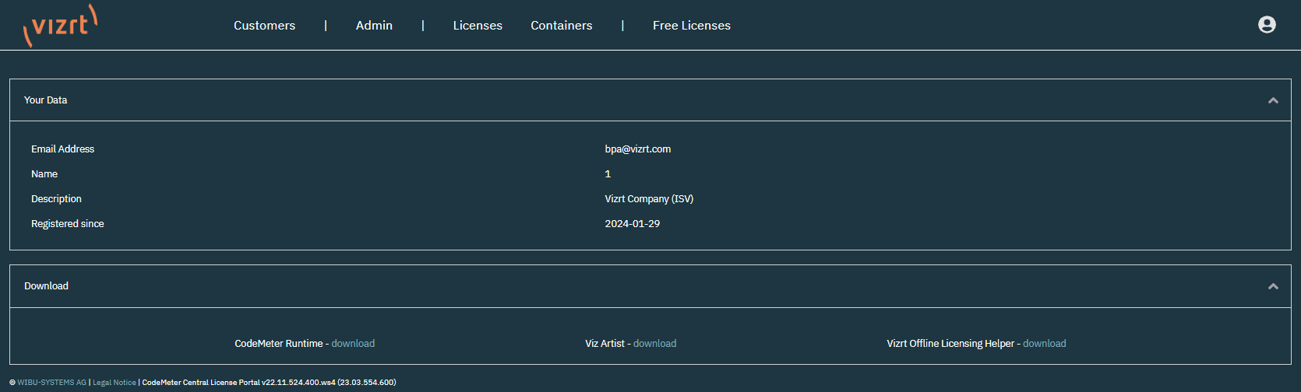Open the WIBU-SYSTEMS AG footer link
Image resolution: width=1301 pixels, height=392 pixels.
pyautogui.click(x=51, y=383)
